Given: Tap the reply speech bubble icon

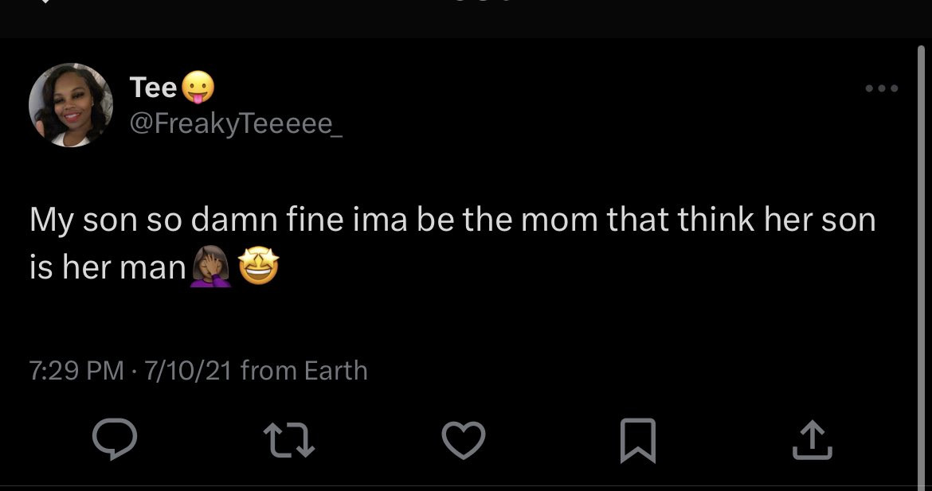Looking at the screenshot, I should (115, 439).
